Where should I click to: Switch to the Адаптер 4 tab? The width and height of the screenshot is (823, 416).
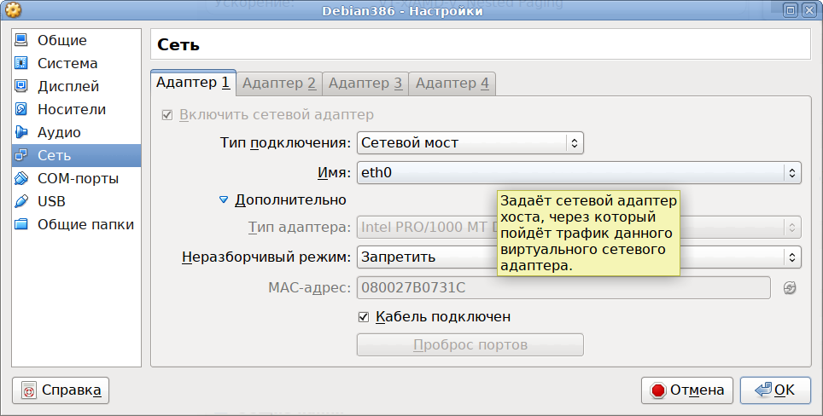[x=452, y=83]
